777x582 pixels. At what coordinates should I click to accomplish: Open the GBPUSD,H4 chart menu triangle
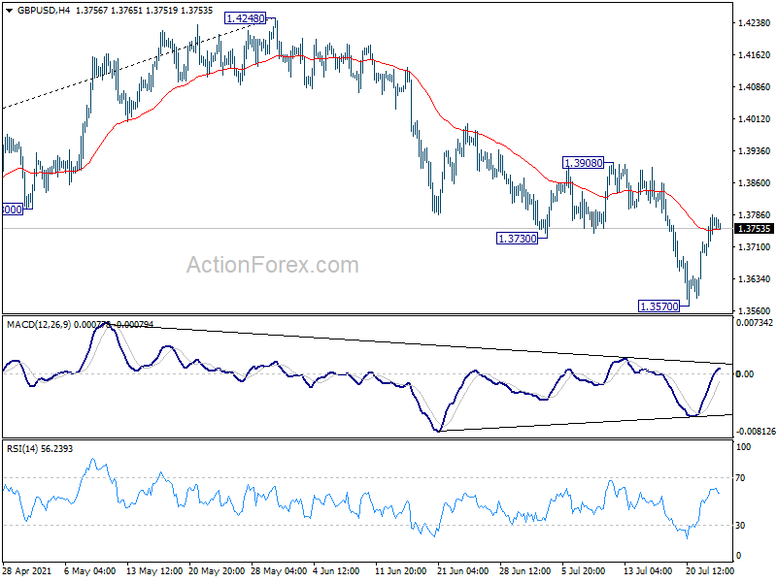pyautogui.click(x=9, y=10)
